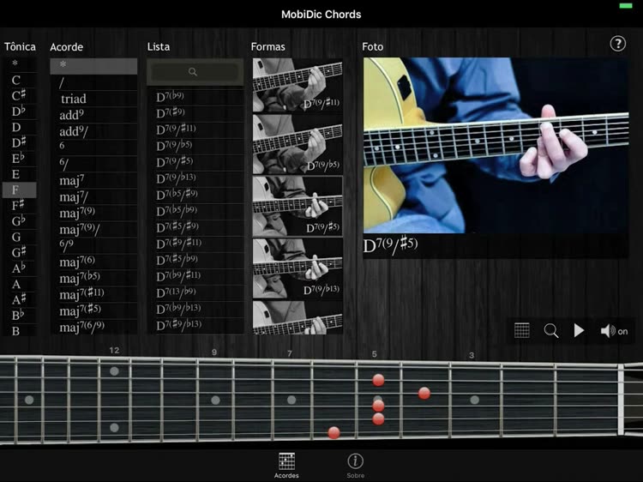
Task: Select add9 chord type
Action: click(x=93, y=115)
